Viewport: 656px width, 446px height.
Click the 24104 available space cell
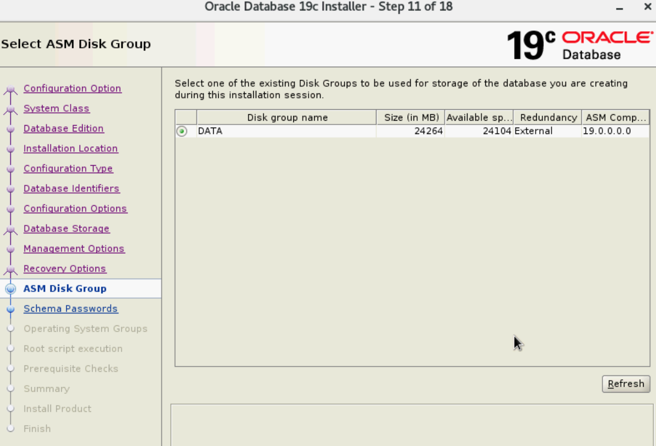[479, 131]
